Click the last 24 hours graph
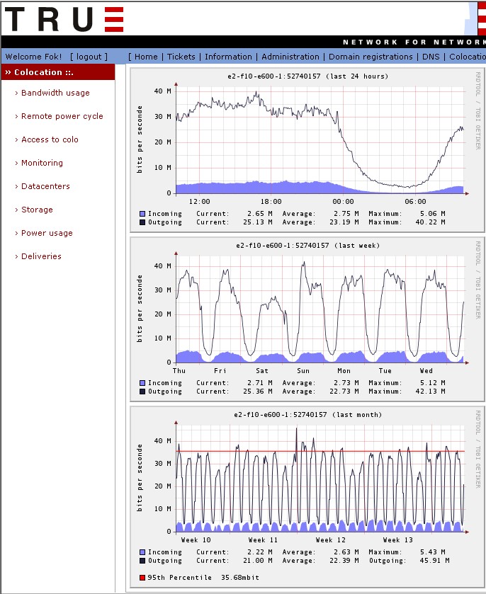The width and height of the screenshot is (486, 594). [x=307, y=149]
